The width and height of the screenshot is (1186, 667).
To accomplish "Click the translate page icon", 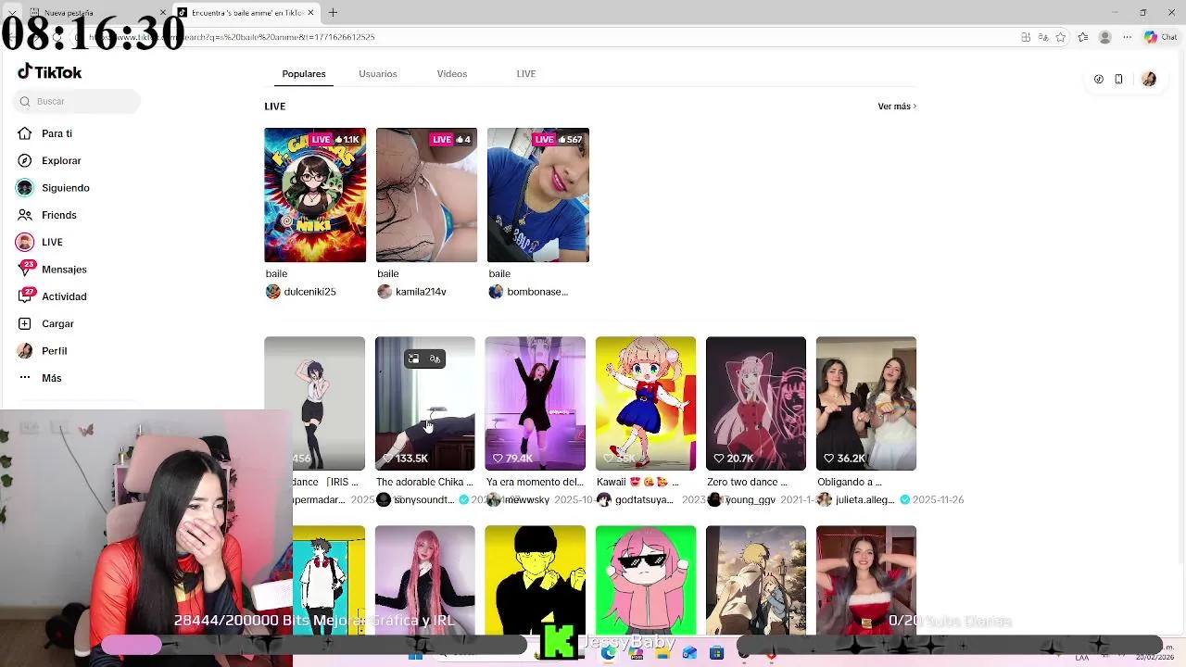I will point(1043,37).
